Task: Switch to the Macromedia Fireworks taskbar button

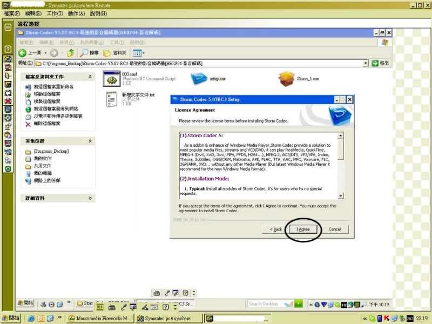Action: click(x=100, y=319)
